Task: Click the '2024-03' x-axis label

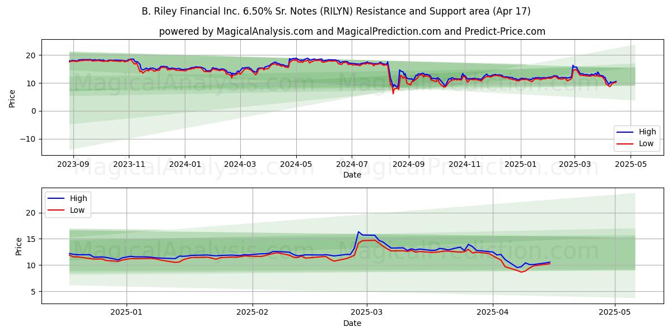Action: pyautogui.click(x=240, y=164)
